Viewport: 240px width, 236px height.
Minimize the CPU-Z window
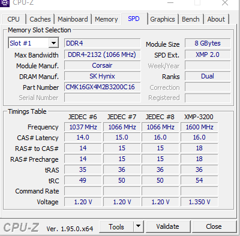[170, 3]
